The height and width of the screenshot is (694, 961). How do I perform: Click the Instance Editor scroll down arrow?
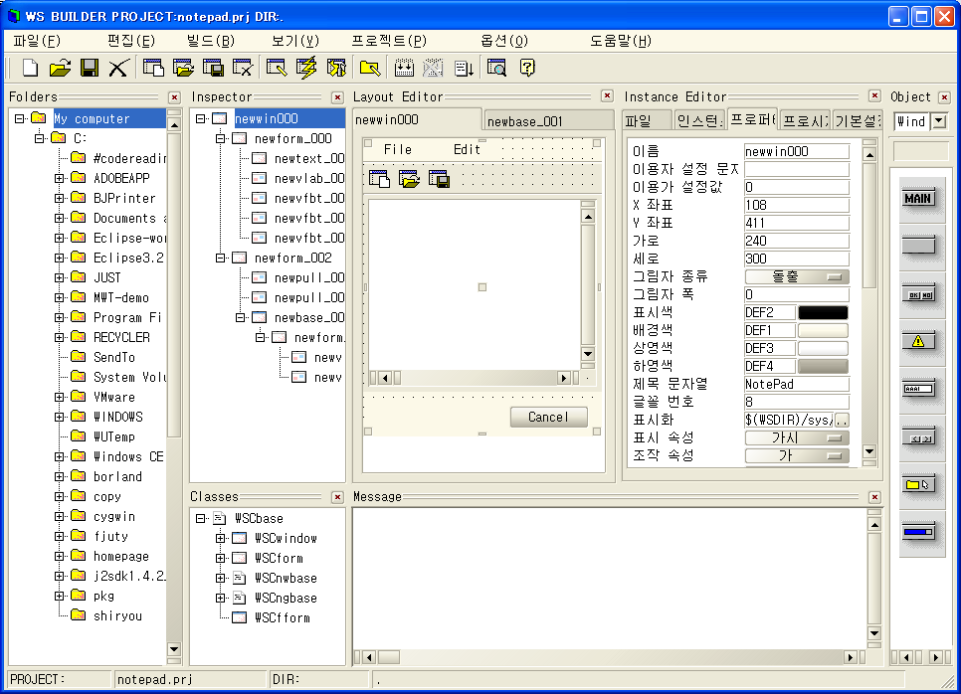pos(869,452)
